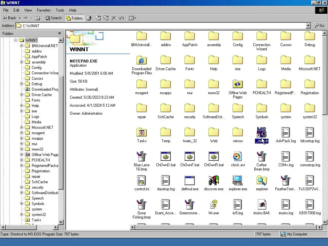Open the Back history dropdown arrow
The width and height of the screenshot is (328, 246).
click(20, 18)
